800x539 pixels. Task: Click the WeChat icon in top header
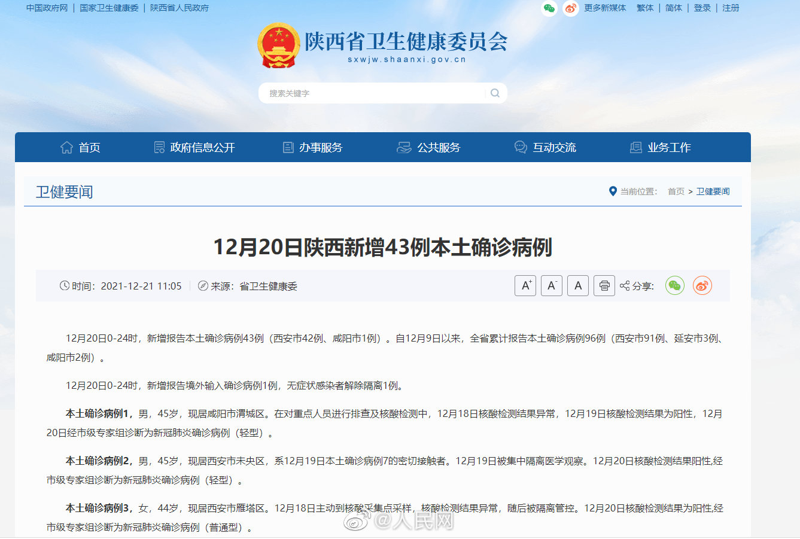(549, 8)
